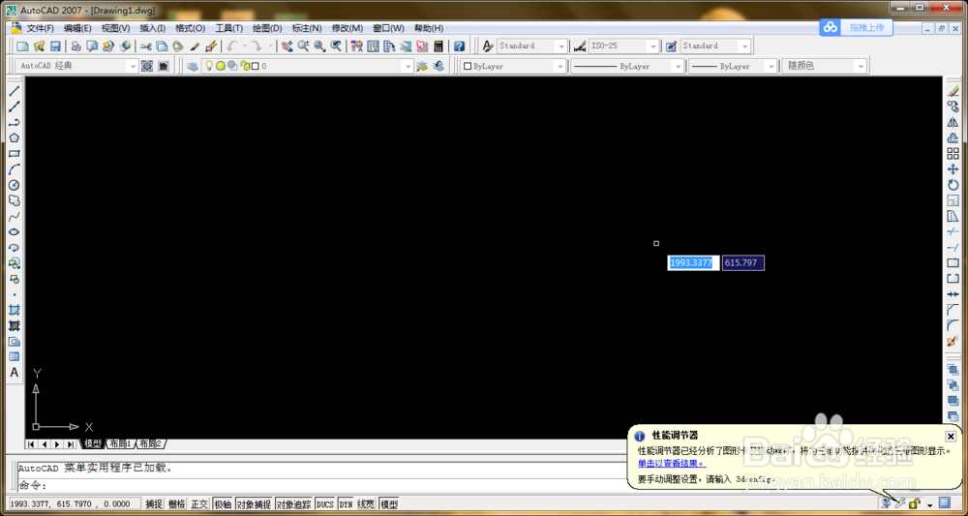This screenshot has width=968, height=516.
Task: Open the 绘图(D) menu
Action: point(267,28)
